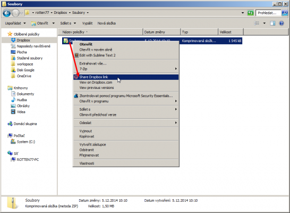Screen dimensions: 290x213
Task: Expand the 7-Zip submenu
Action: pyautogui.click(x=126, y=69)
